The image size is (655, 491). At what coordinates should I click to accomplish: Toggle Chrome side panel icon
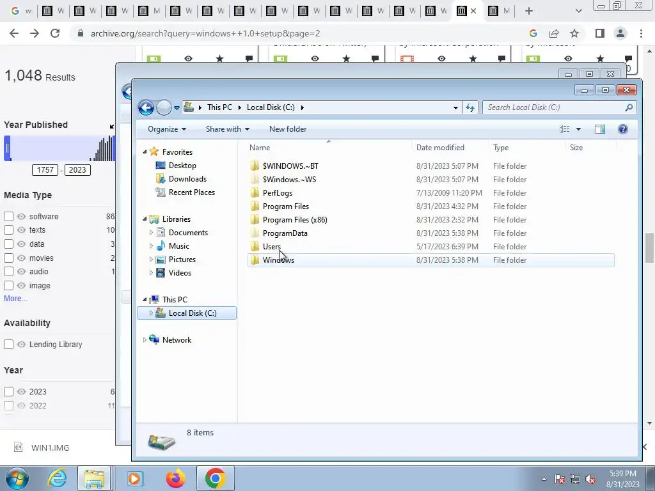tap(600, 33)
